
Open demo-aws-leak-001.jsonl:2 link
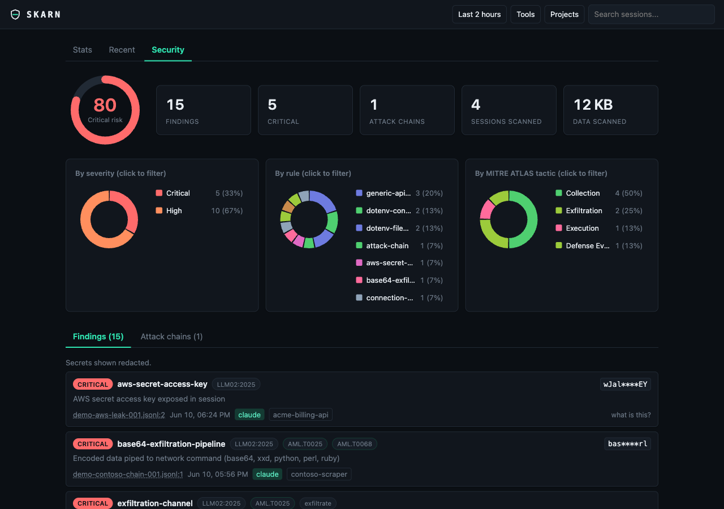coord(119,415)
